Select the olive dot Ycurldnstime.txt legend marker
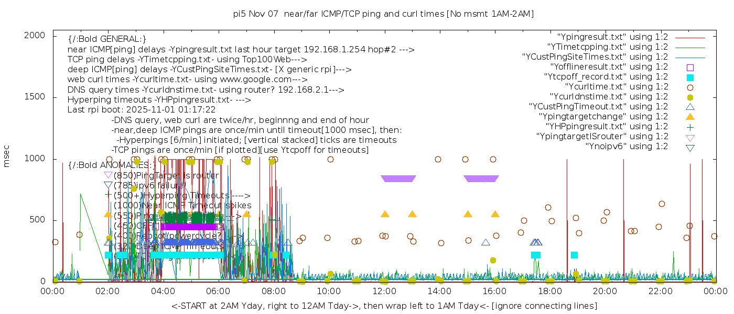This screenshot has height=314, width=734. click(690, 97)
